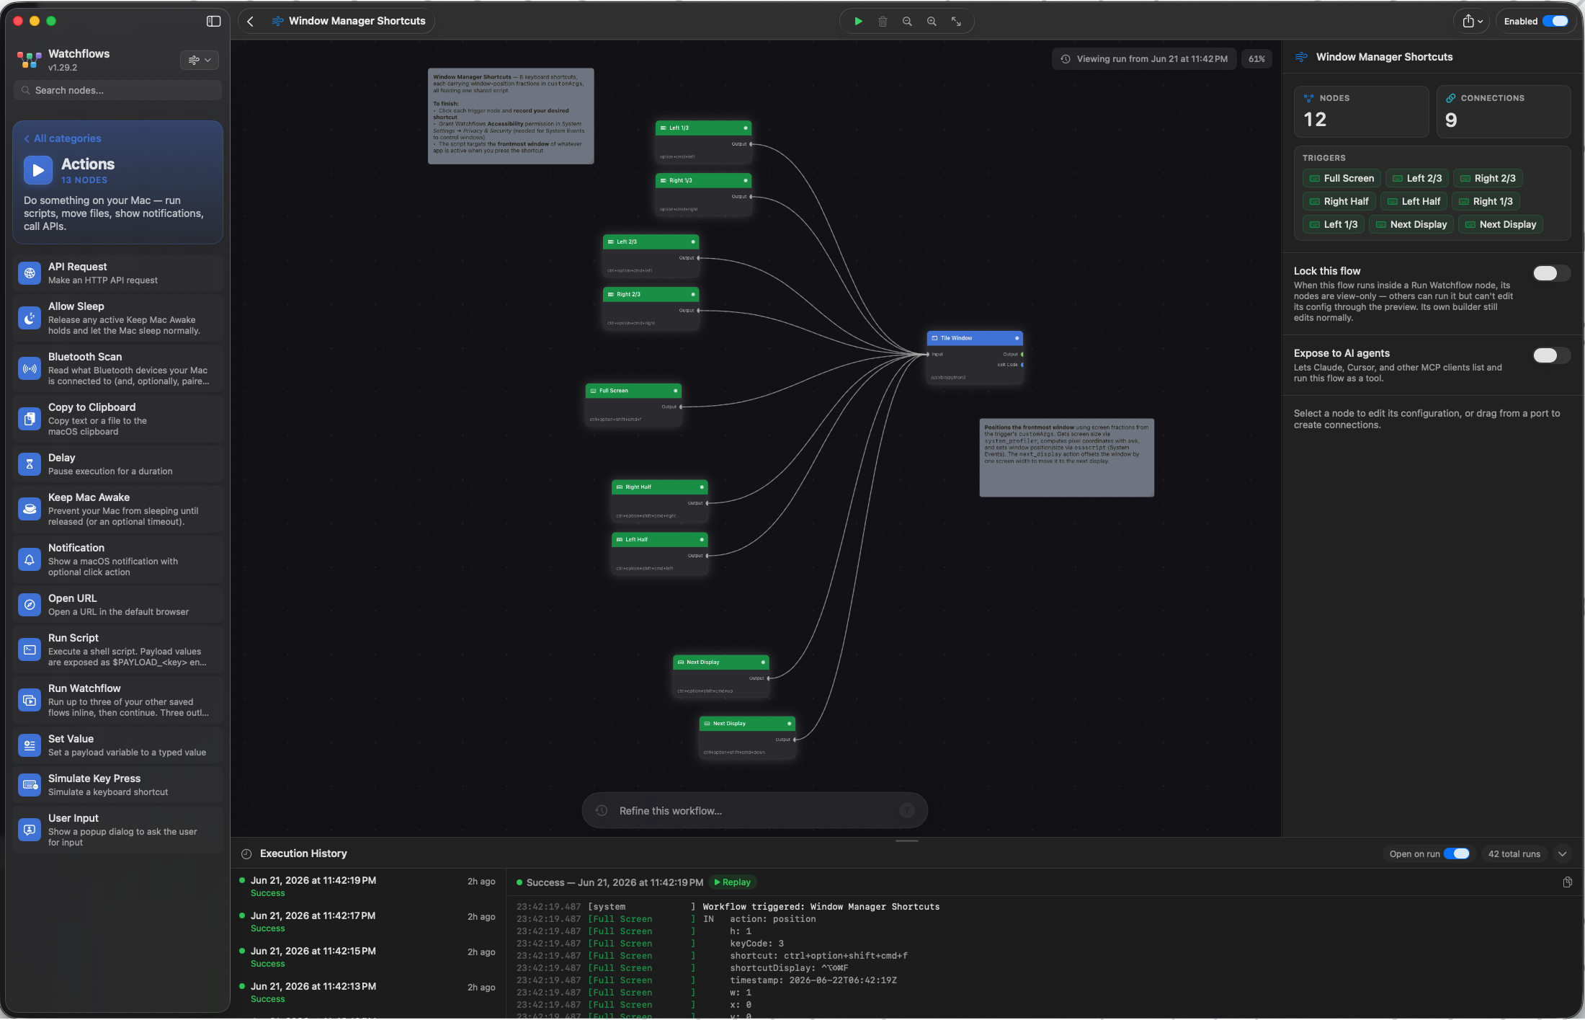Delete with the trash toolbar icon

(x=883, y=21)
